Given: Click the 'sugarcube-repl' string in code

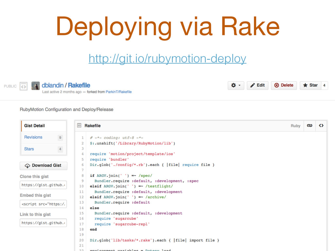Looking at the screenshot, I should coord(132,224).
